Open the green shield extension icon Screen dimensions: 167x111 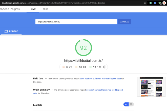(160, 3)
